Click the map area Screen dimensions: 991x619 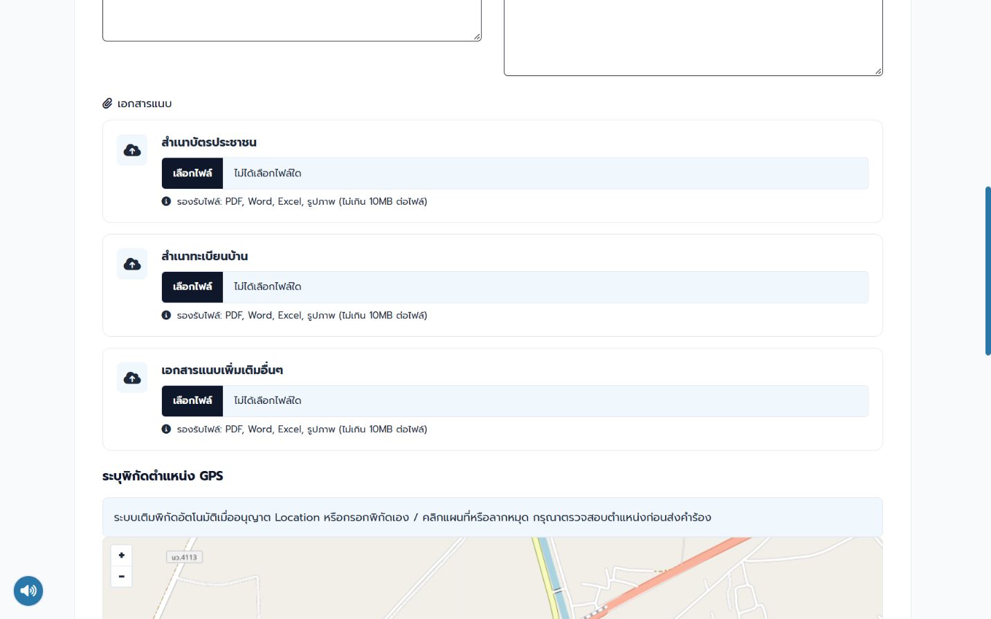(x=493, y=578)
